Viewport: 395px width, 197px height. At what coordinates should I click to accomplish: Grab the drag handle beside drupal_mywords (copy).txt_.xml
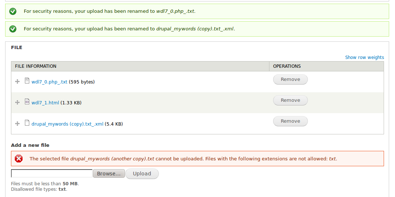tap(17, 123)
